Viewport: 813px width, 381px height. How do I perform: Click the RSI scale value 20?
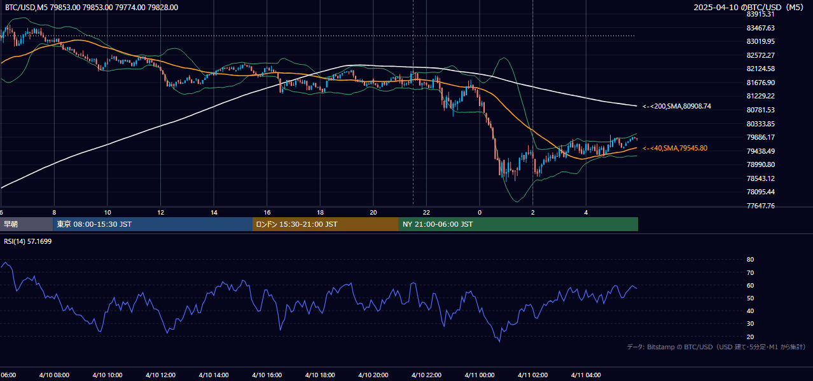750,337
